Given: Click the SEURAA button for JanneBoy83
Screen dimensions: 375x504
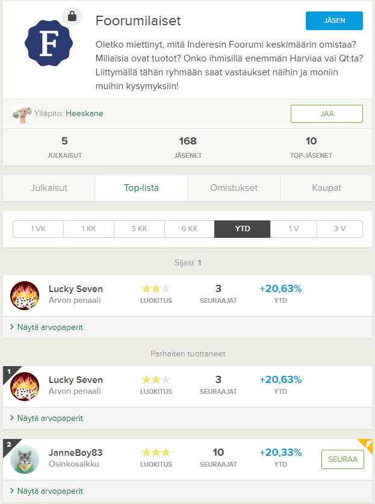Looking at the screenshot, I should pyautogui.click(x=342, y=459).
